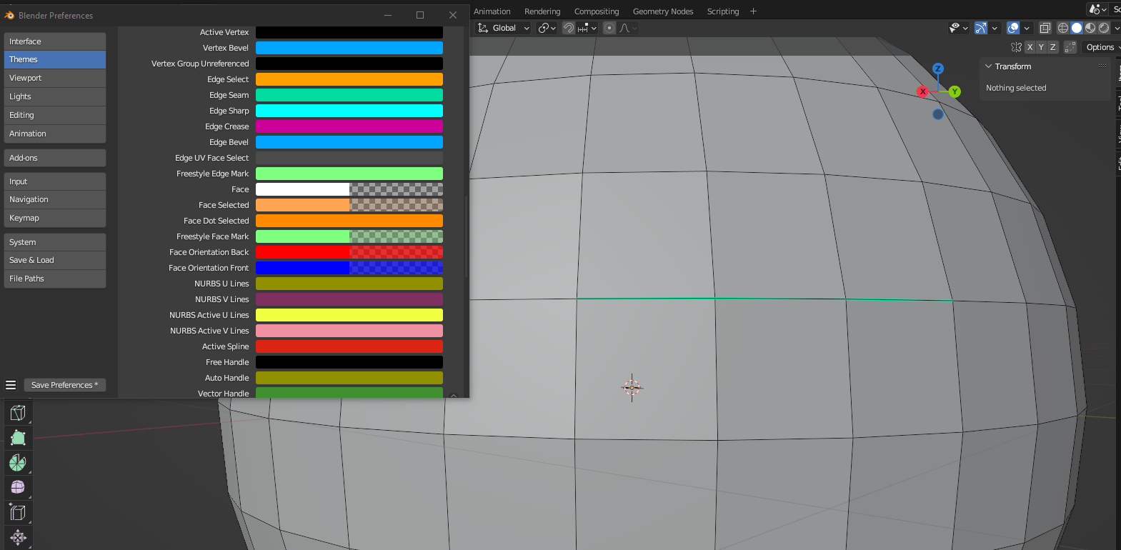
Task: Switch to wireframe viewport shading
Action: (x=1063, y=28)
